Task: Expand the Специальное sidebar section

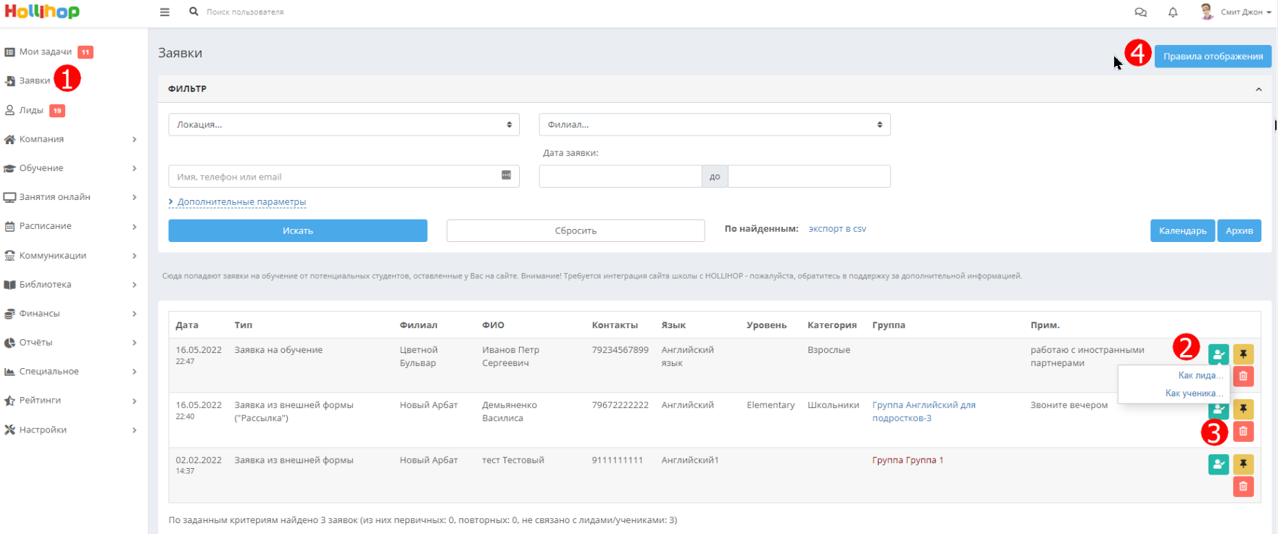Action: point(71,372)
